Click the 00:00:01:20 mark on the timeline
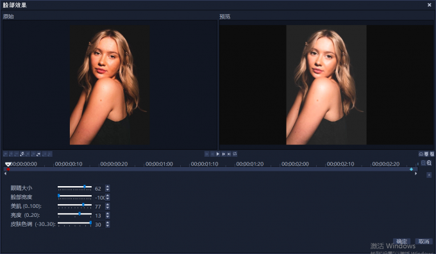Image resolution: width=436 pixels, height=254 pixels. 249,164
